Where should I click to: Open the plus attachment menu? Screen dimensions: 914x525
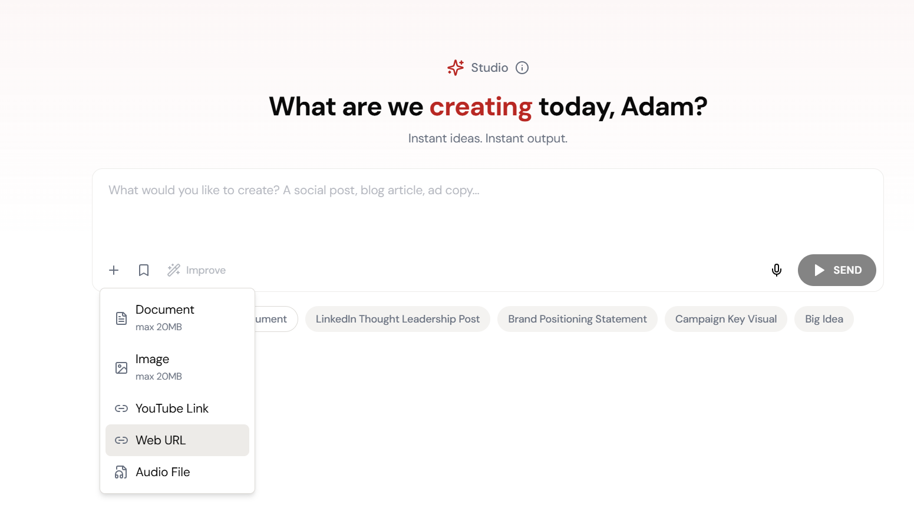click(x=114, y=270)
